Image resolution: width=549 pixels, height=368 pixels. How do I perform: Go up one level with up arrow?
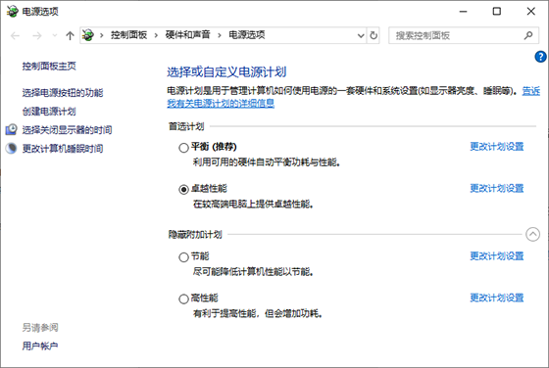coord(70,35)
